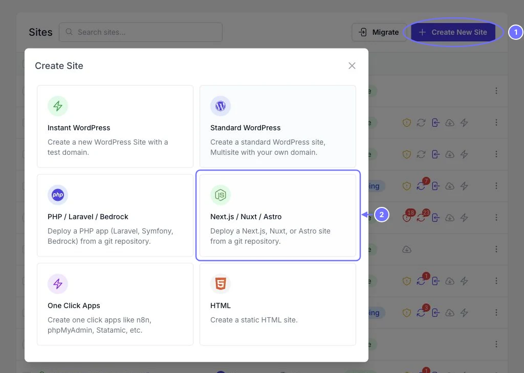Click the shield icon in the badge 3 row
The width and height of the screenshot is (524, 373).
[x=407, y=313]
